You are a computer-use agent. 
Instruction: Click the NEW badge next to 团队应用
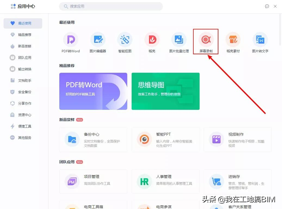(x=79, y=162)
